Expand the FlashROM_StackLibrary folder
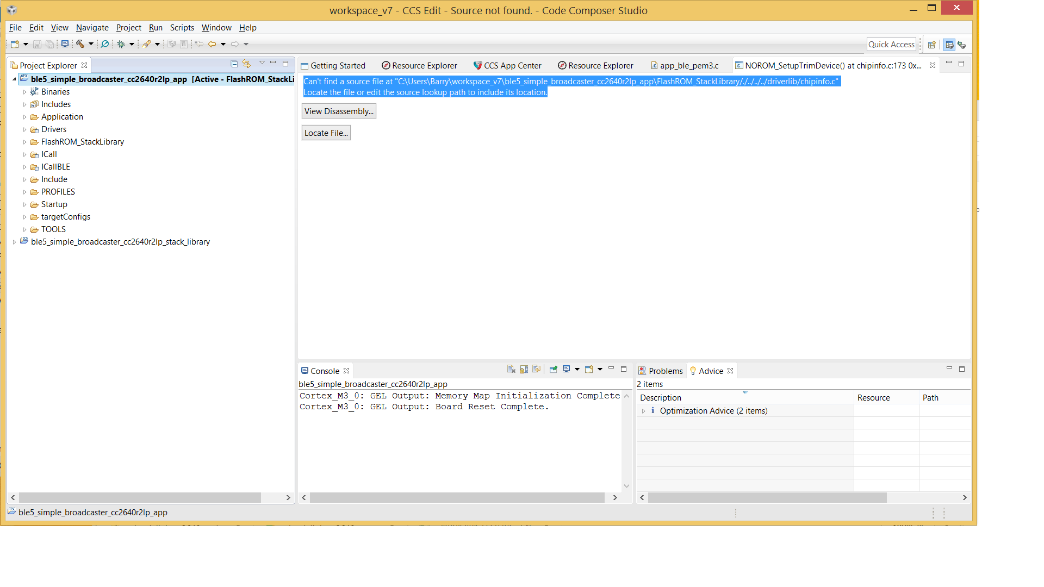1044x587 pixels. [24, 142]
